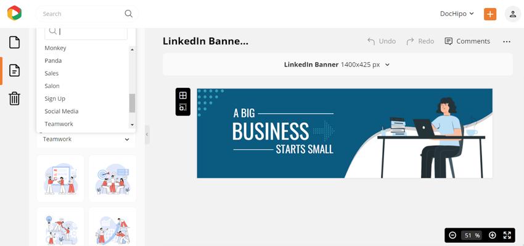Click the zoom in plus icon
The image size is (524, 246).
493,236
